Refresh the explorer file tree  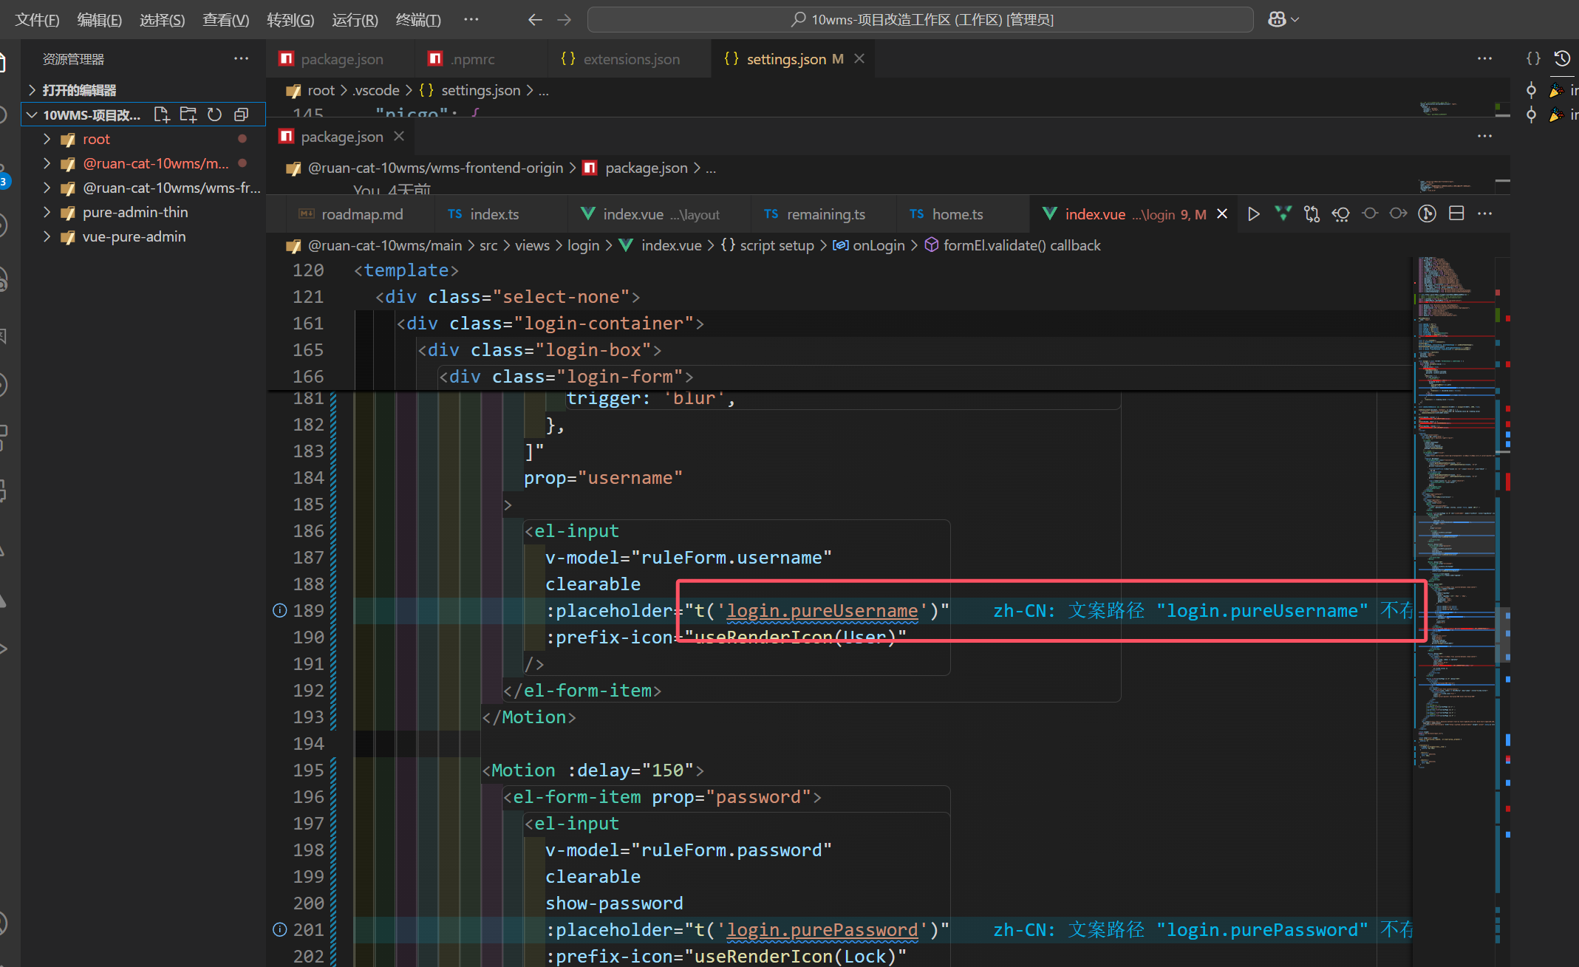[x=215, y=115]
